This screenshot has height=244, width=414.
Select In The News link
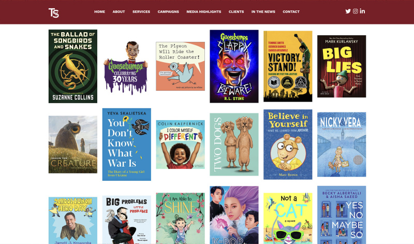[x=263, y=11]
